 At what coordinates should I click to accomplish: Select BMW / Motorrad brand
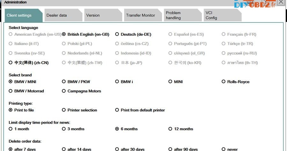click(26, 91)
